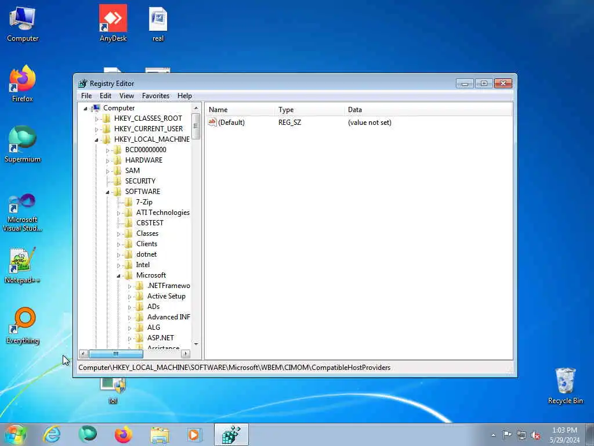
Task: Open Notepad++ desktop shortcut
Action: [x=23, y=265]
